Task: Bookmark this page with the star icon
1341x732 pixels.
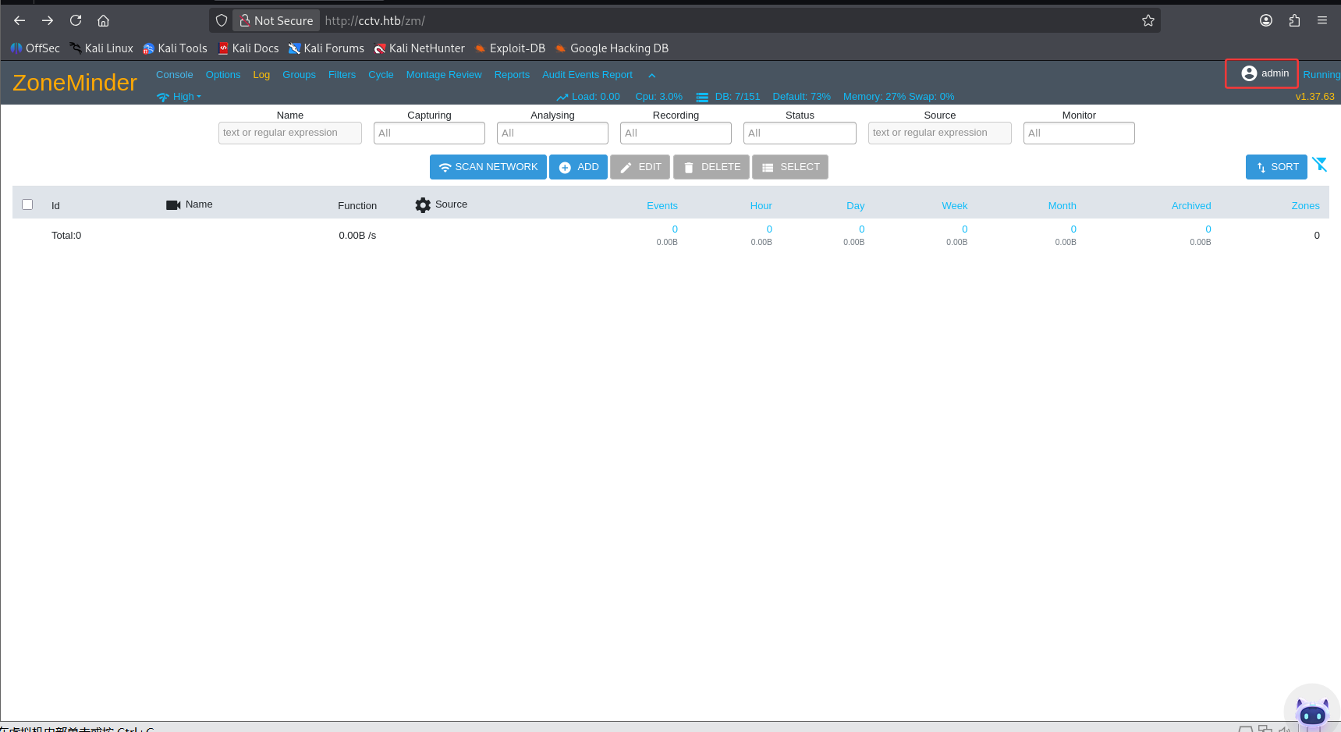Action: coord(1148,21)
